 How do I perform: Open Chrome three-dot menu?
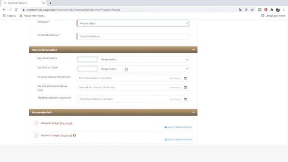point(284,10)
